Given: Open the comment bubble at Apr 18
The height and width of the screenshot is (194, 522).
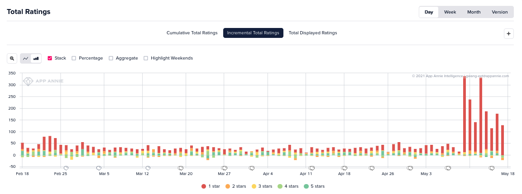Looking at the screenshot, I should point(344,168).
